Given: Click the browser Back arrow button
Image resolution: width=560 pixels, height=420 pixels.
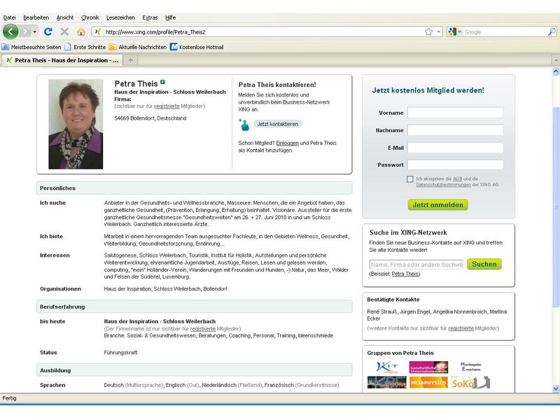Looking at the screenshot, I should coord(10,31).
